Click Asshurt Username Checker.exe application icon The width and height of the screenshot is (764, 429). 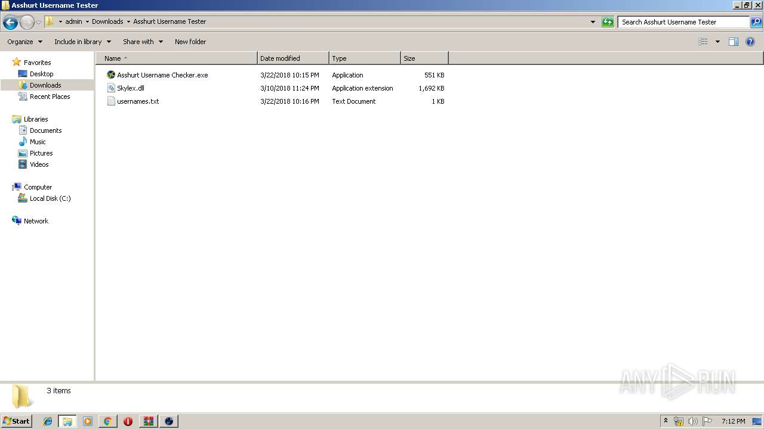point(111,75)
